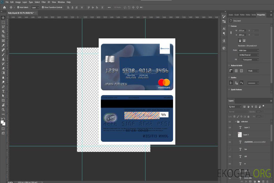Click the Home icon in options bar
The image size is (274, 183).
(4, 7)
